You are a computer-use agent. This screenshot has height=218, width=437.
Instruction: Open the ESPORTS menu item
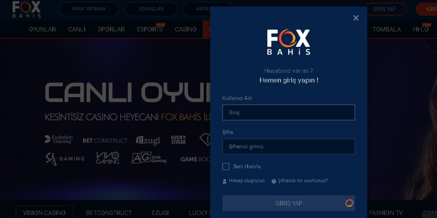tap(150, 29)
